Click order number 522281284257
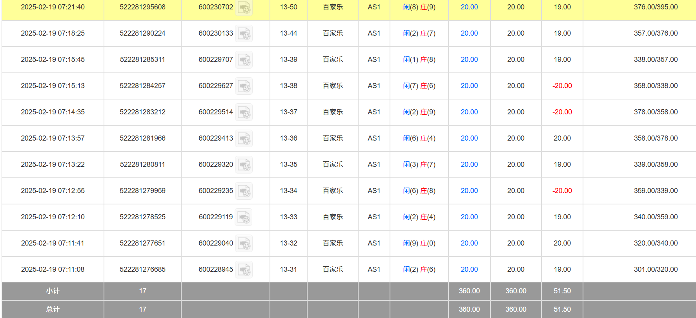 [142, 86]
